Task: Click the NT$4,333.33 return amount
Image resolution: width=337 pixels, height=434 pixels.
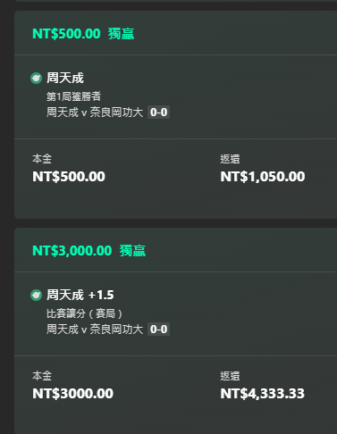Action: (x=262, y=394)
